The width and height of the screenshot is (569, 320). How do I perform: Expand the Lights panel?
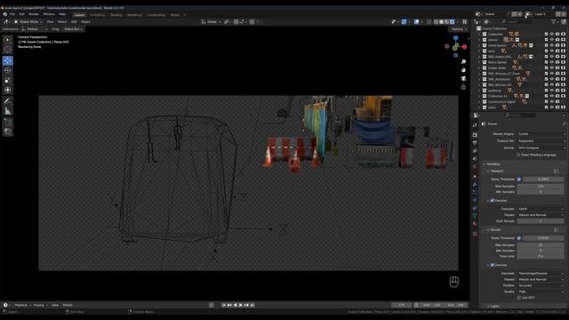(494, 307)
